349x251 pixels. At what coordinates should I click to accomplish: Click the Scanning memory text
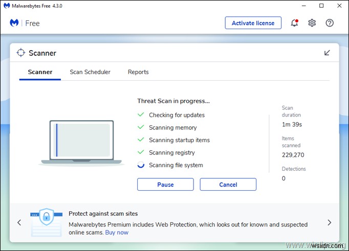(x=173, y=128)
